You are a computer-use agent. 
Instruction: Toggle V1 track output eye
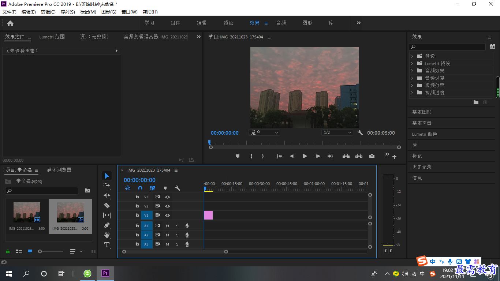point(167,216)
